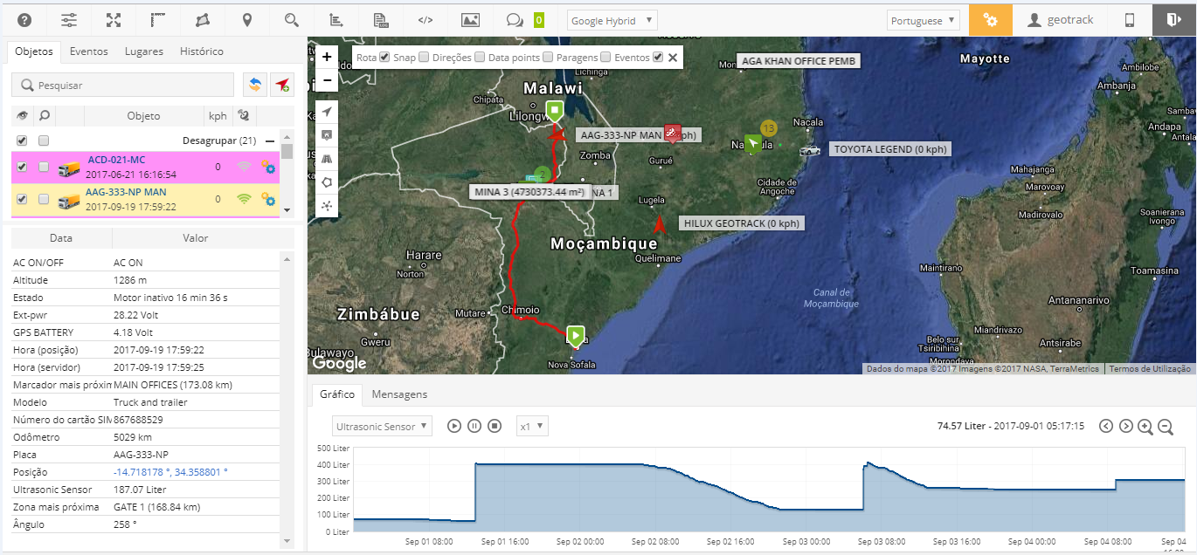Open the chat messages icon
Image resolution: width=1197 pixels, height=555 pixels.
(515, 19)
